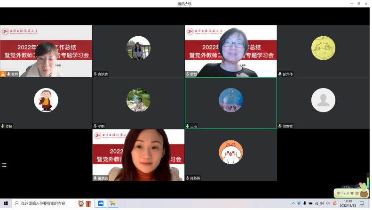Click the blue security shield tray icon
The image size is (372, 210).
tap(299, 203)
